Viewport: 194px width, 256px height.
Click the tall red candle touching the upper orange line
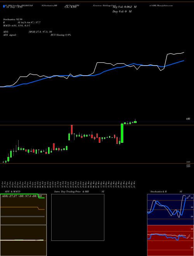tap(72, 130)
